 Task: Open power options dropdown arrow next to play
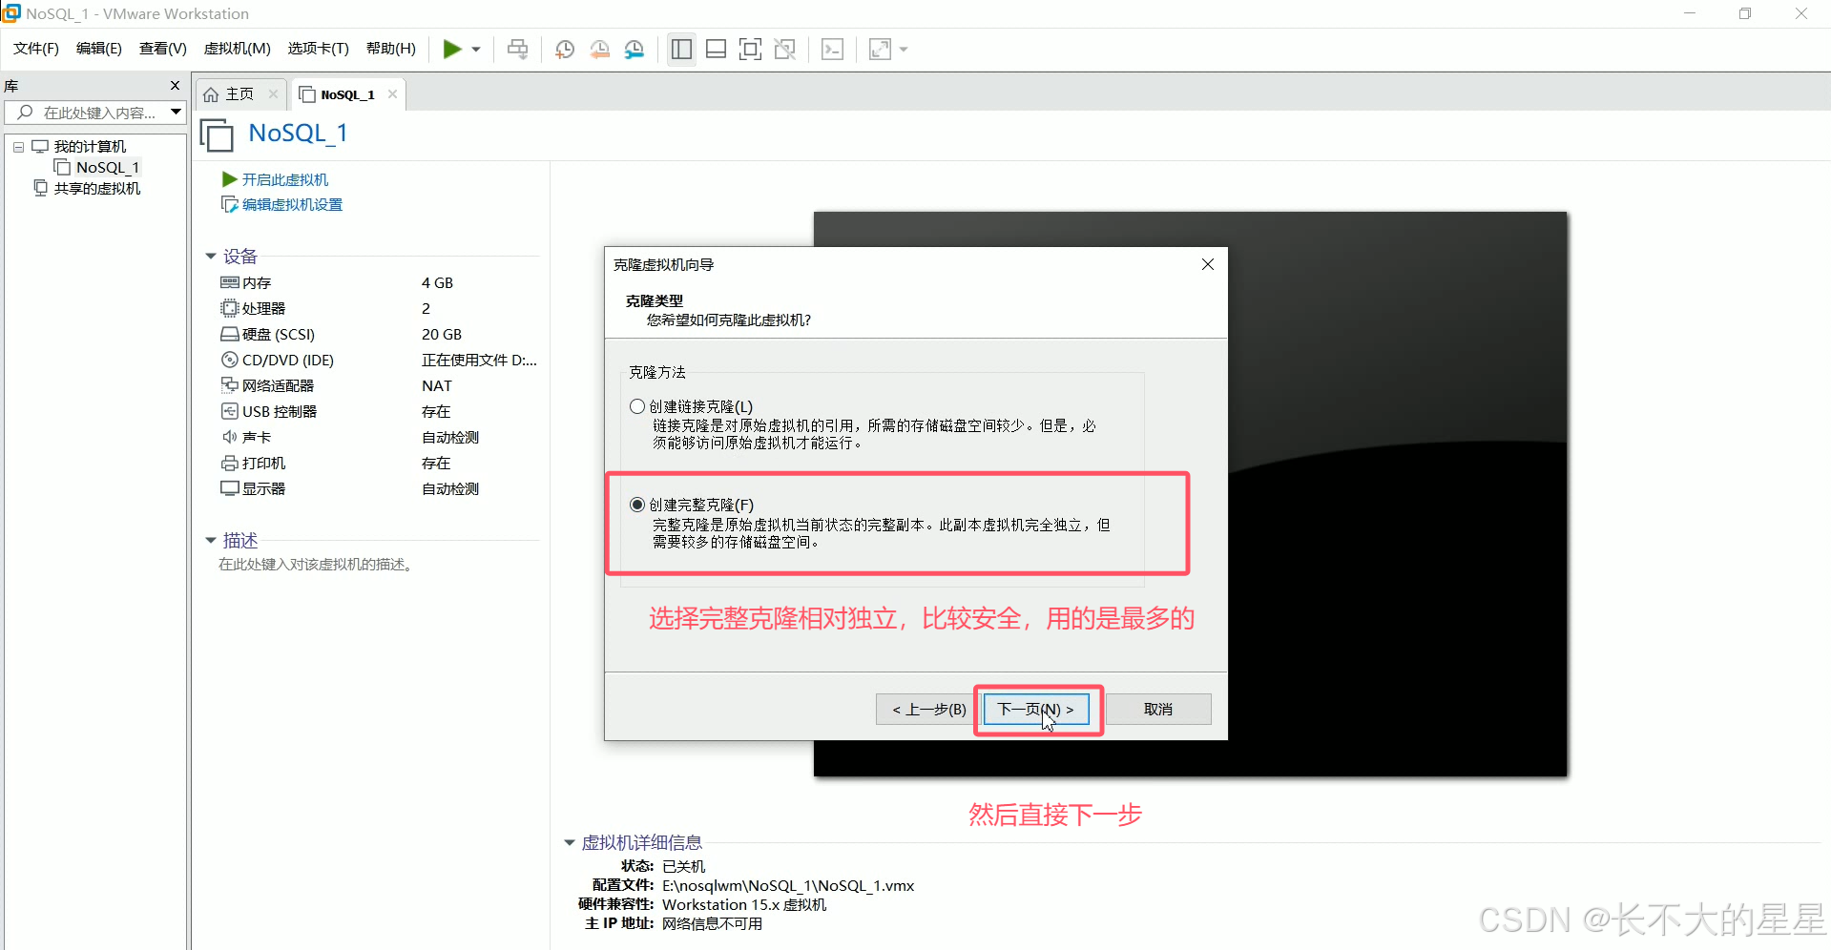(x=476, y=49)
